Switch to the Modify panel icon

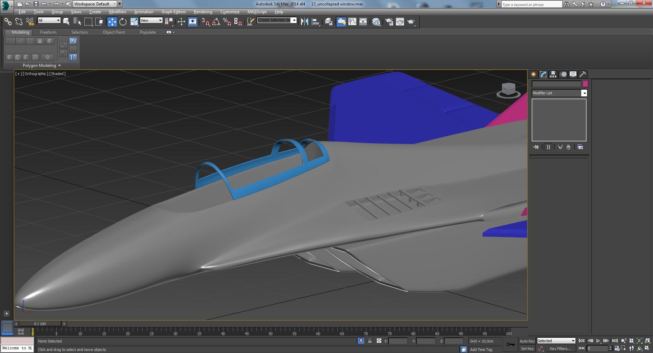tap(543, 74)
